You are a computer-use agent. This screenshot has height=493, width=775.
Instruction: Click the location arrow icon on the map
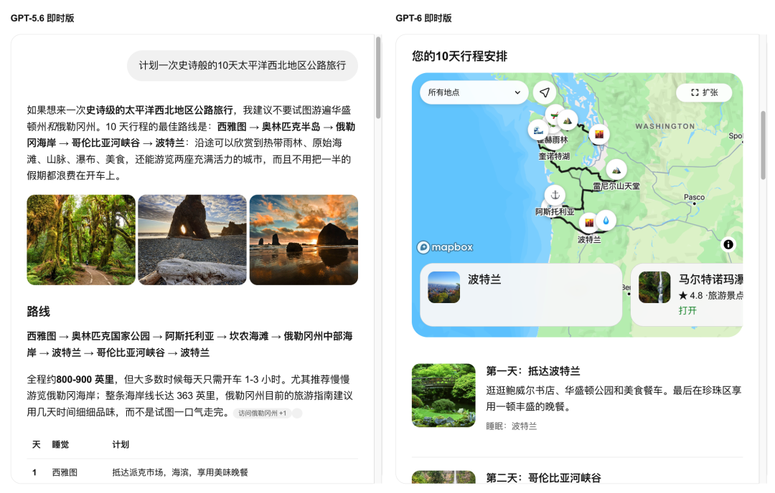pos(545,92)
